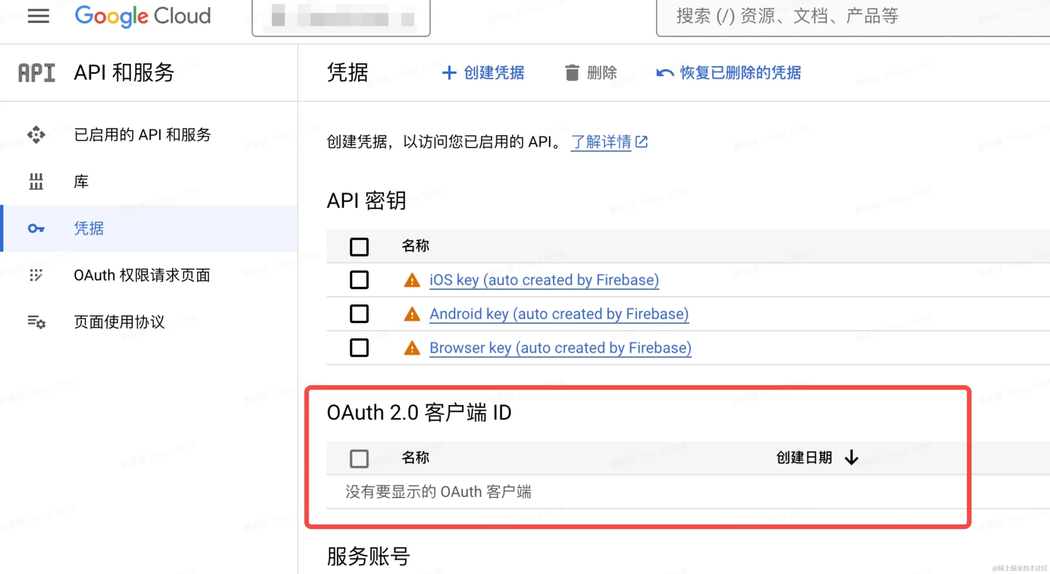The image size is (1050, 574).
Task: Click the warning icon beside Android key
Action: 412,314
